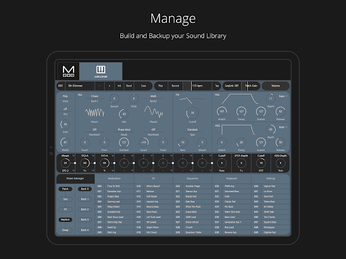
Task: Click the Save patch button
Action: pyautogui.click(x=143, y=86)
